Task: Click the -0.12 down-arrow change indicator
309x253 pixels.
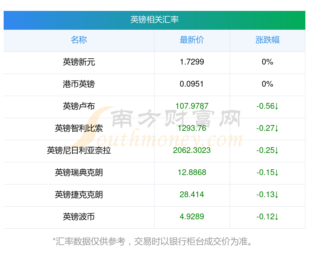Action: click(268, 217)
